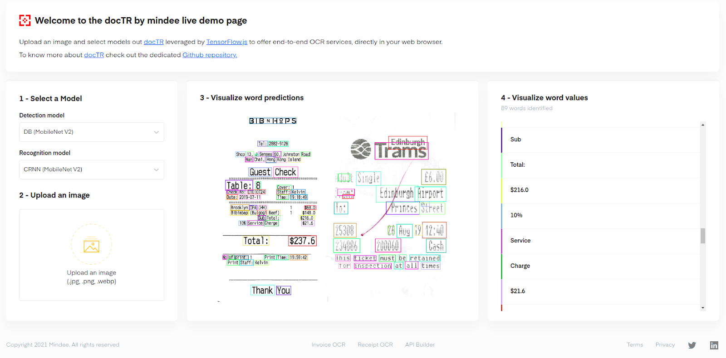Click the '£6.00' price box on ticket
Viewport: 726px width, 358px height.
434,177
